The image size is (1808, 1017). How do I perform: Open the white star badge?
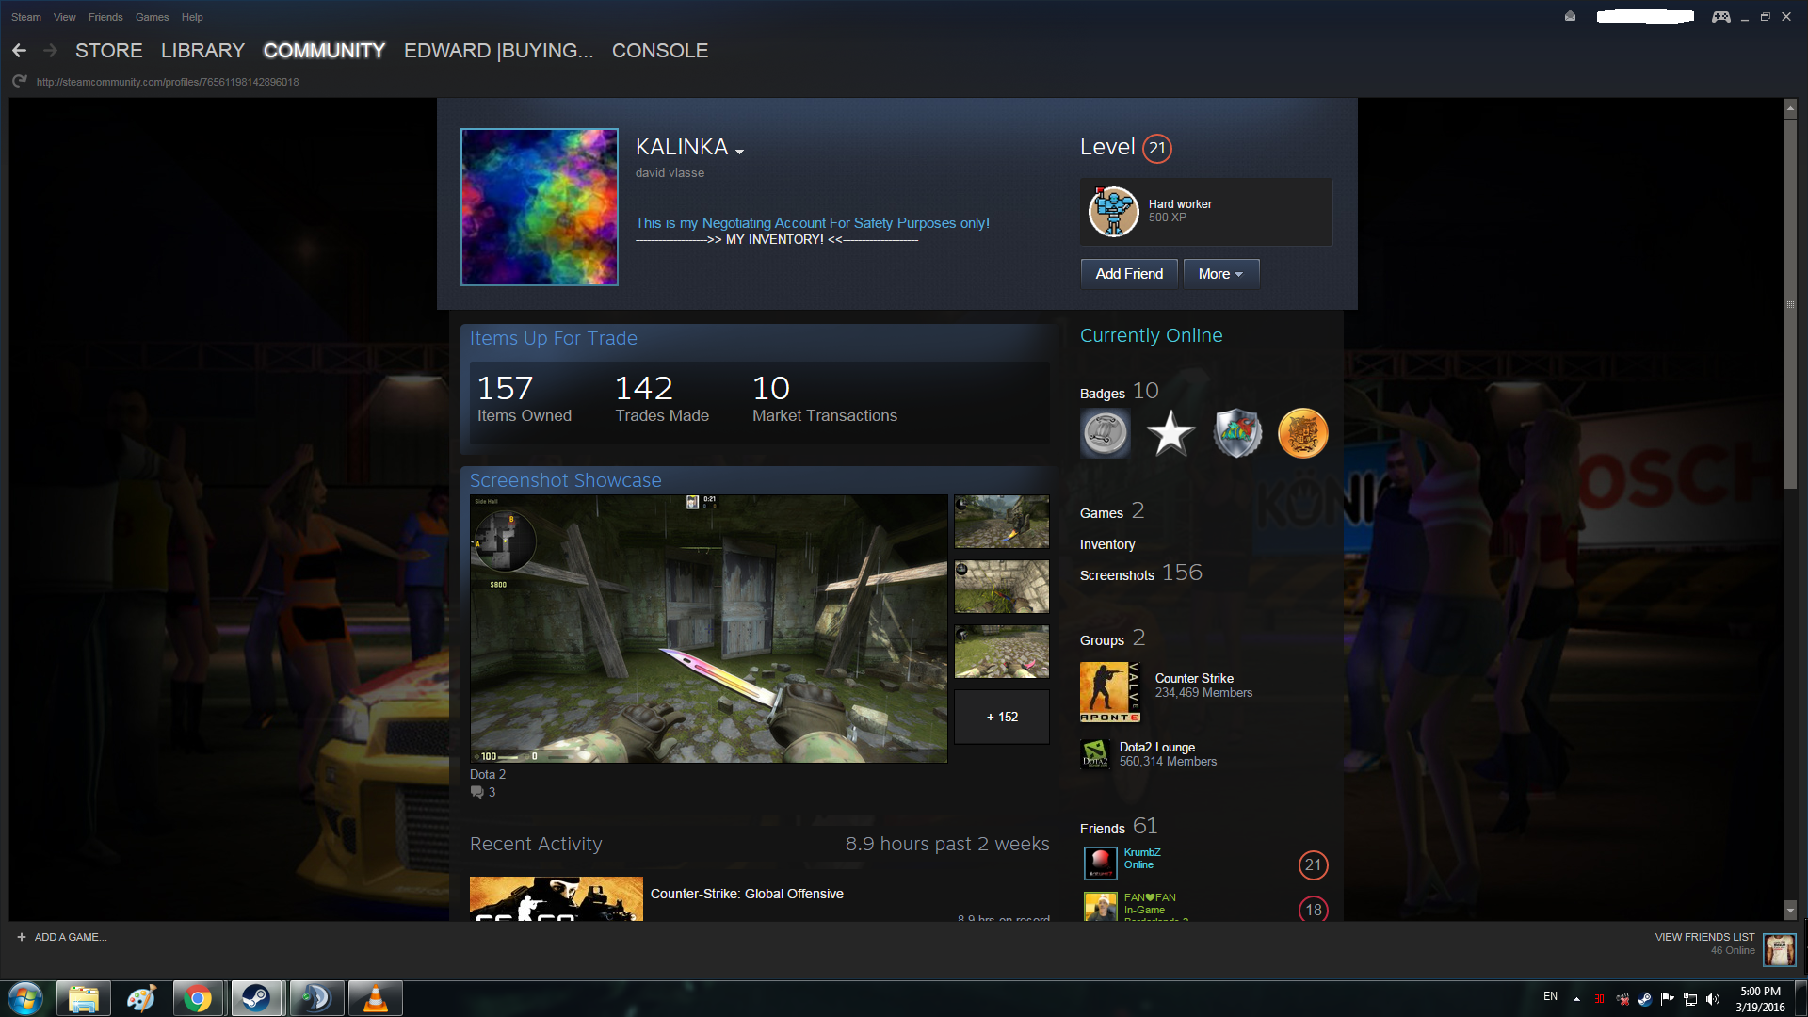[1170, 433]
